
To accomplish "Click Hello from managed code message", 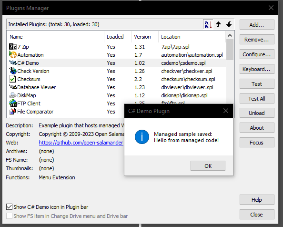I will coord(186,140).
